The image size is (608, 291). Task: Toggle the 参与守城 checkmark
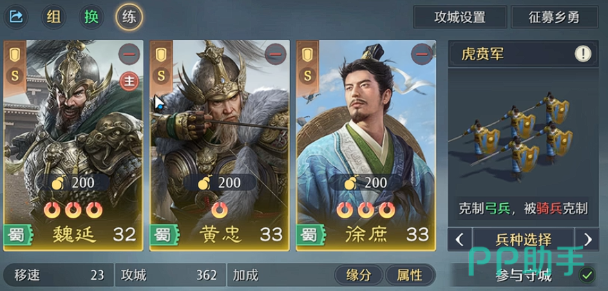tap(587, 276)
